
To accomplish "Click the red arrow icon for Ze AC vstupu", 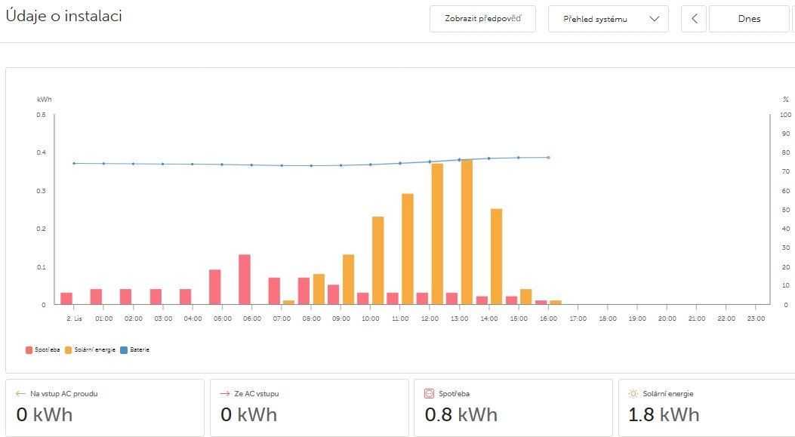I will (x=225, y=393).
